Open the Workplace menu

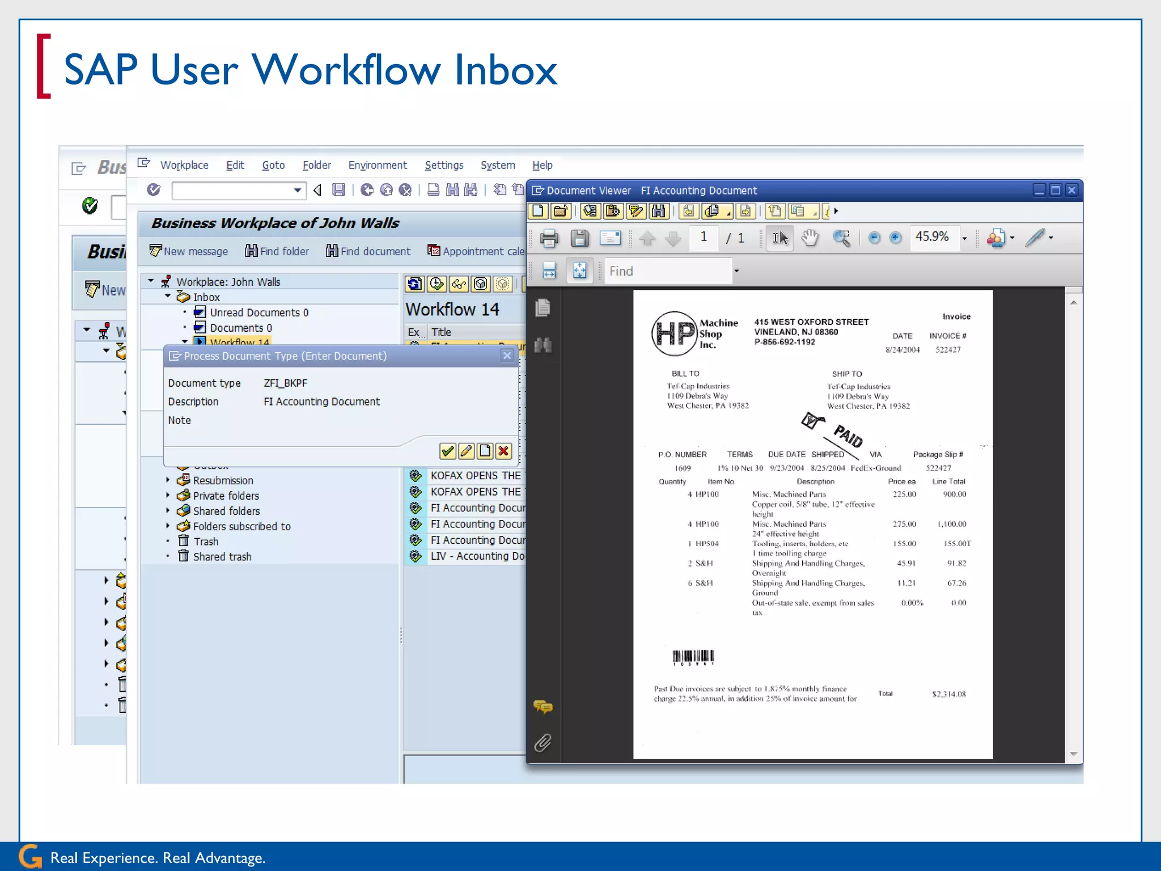pyautogui.click(x=184, y=165)
